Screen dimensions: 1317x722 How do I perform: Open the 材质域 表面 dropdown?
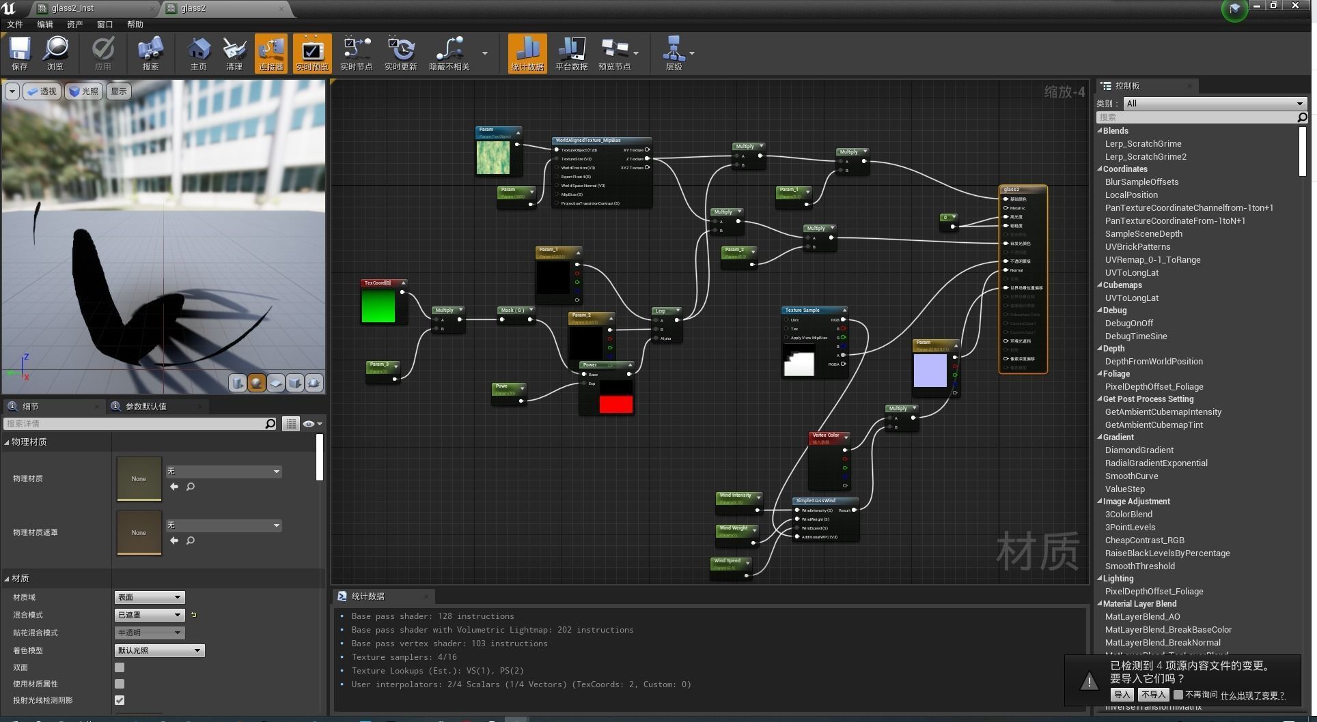click(150, 597)
